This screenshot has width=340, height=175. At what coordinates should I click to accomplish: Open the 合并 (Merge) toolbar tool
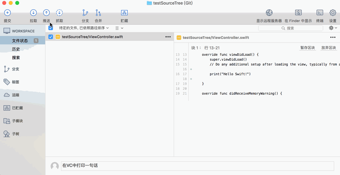[x=98, y=13]
